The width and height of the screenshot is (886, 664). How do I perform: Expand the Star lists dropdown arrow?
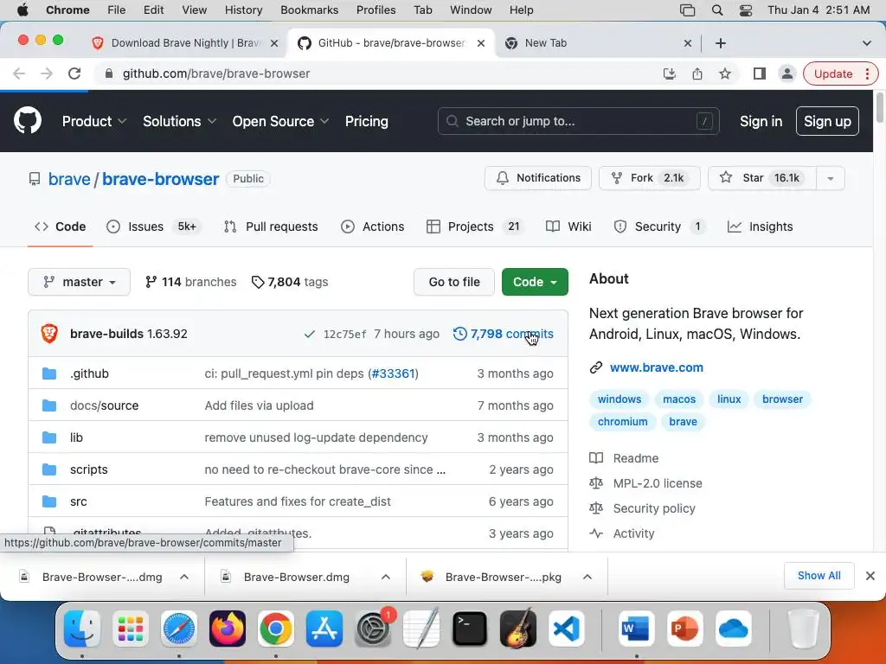[x=830, y=178]
